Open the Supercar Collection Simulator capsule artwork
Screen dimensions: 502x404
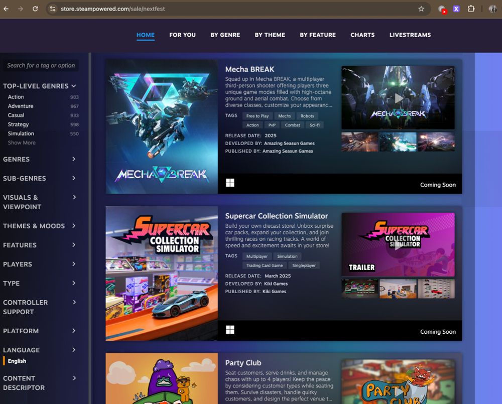click(162, 274)
